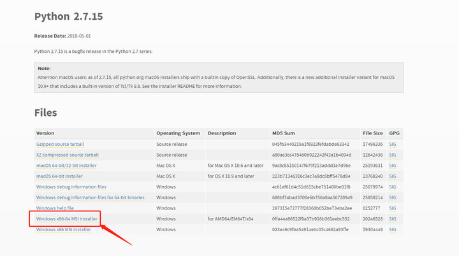Screen dimensions: 459x256
Task: Click the Note box about macOS installers
Action: point(219,78)
